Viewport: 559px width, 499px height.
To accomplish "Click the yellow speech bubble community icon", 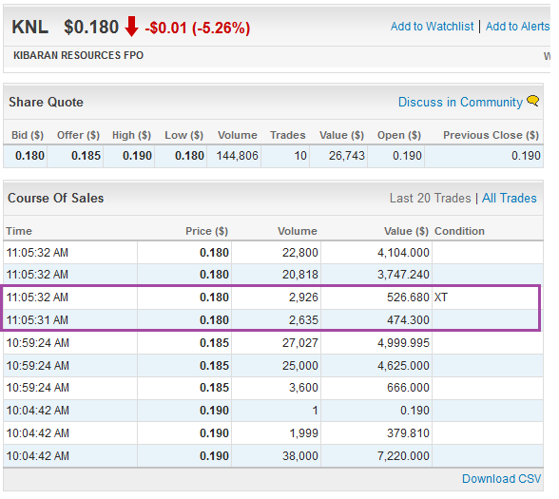I will click(x=533, y=101).
